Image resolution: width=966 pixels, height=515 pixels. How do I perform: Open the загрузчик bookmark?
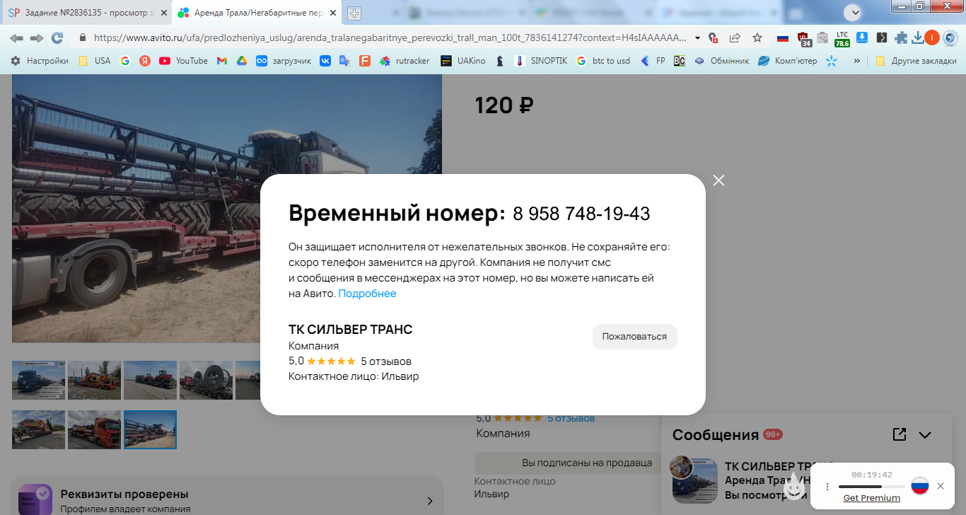[284, 61]
